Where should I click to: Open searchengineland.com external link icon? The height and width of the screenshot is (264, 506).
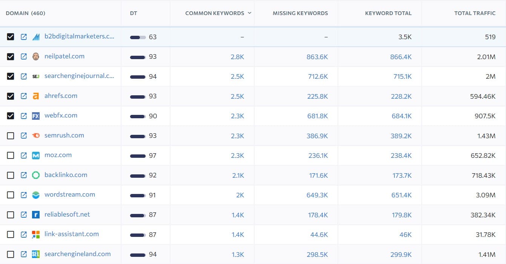click(24, 254)
